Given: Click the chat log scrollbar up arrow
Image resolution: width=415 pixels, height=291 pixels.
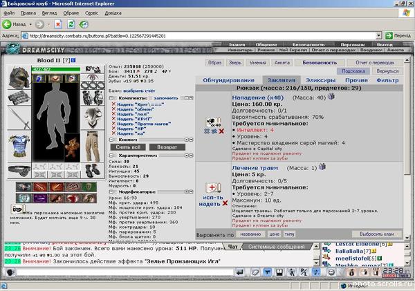Looking at the screenshot, I should 316,247.
